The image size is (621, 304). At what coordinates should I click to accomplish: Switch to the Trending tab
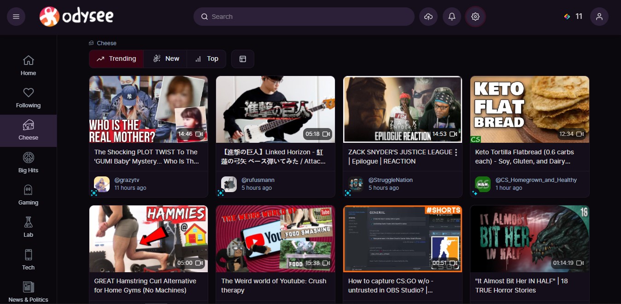(x=116, y=59)
